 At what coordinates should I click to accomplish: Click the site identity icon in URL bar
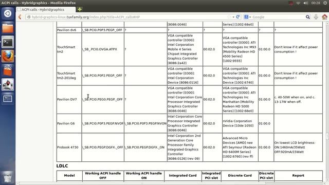tap(29, 17)
